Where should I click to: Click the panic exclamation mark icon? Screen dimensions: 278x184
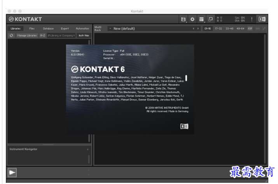coord(252,19)
